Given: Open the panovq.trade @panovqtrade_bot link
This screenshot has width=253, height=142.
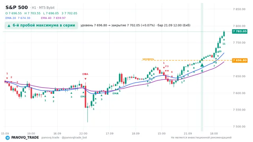Looking at the screenshot, I should [64, 138].
